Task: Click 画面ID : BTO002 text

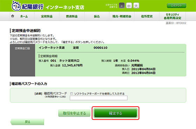Action: click(176, 23)
